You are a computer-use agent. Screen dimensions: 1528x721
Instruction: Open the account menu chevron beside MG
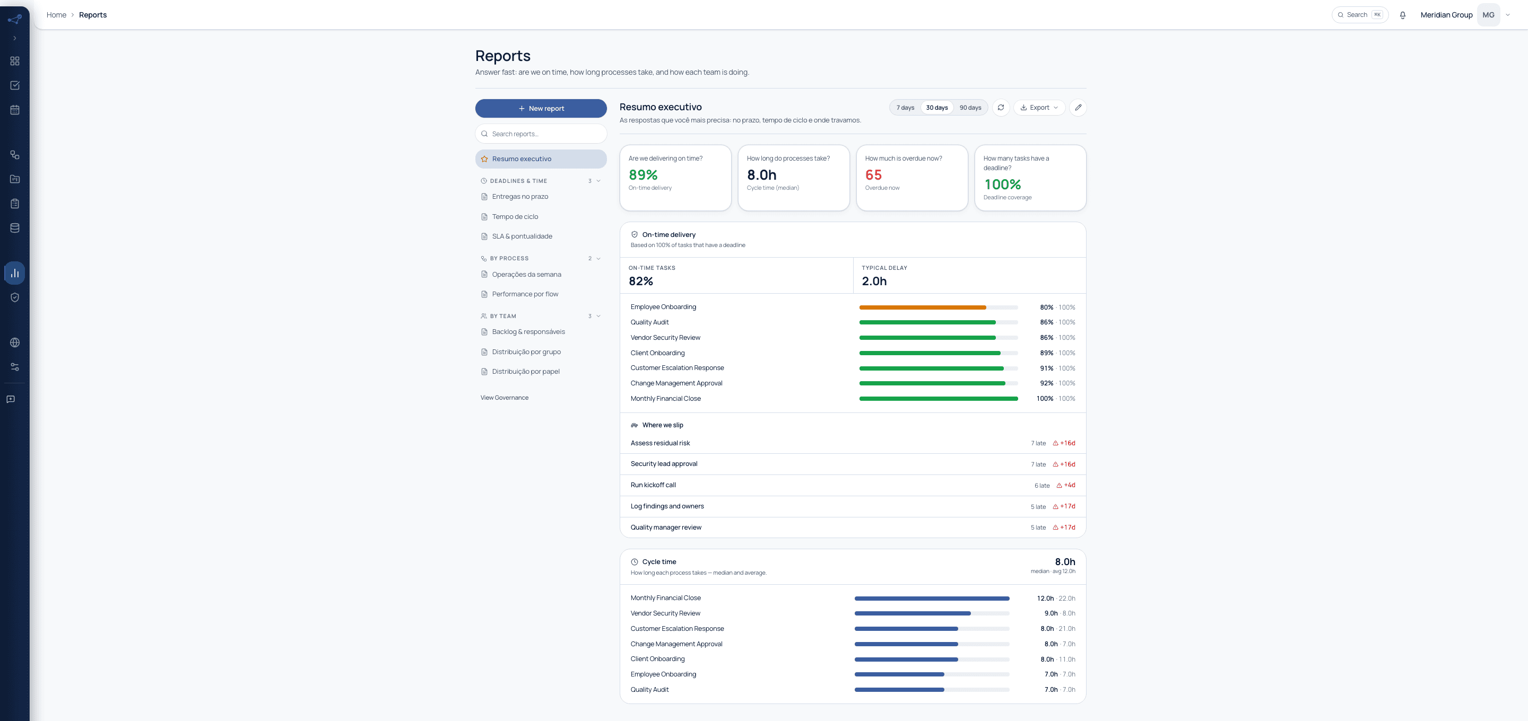click(1508, 15)
